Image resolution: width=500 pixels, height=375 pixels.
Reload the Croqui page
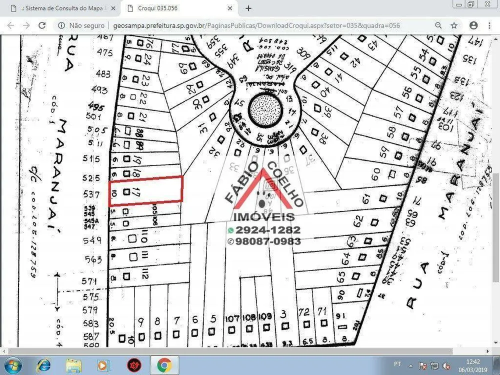tap(42, 25)
